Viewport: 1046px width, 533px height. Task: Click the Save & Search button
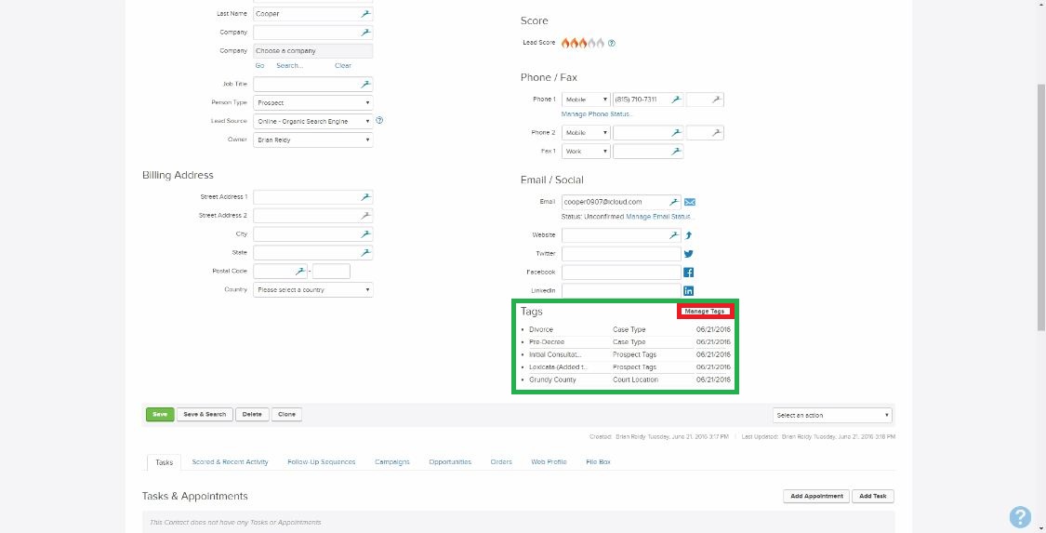205,414
